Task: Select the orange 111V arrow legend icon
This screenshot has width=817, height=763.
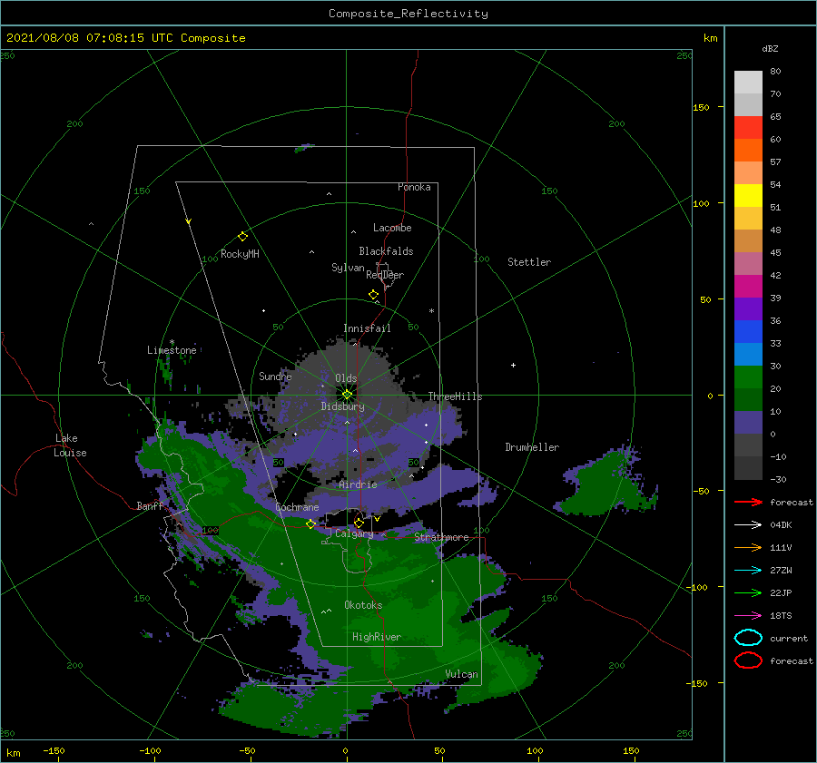Action: pyautogui.click(x=748, y=547)
